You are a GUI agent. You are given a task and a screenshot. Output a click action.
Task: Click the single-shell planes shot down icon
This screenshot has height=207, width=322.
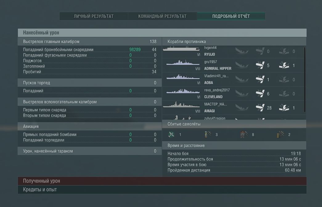(208, 135)
